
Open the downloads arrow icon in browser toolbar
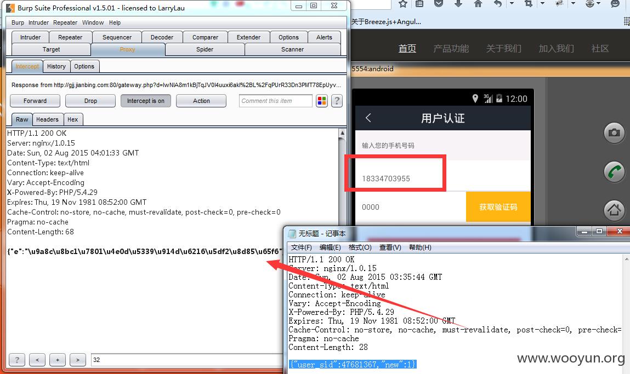[x=458, y=4]
